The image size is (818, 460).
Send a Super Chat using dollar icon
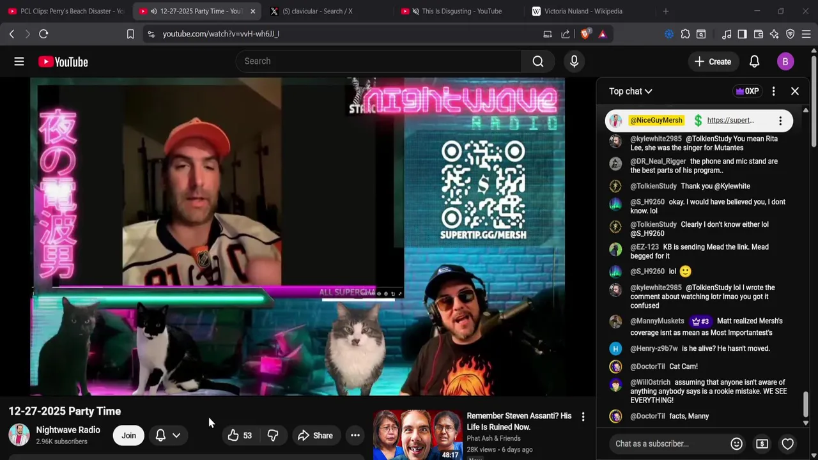click(x=762, y=443)
